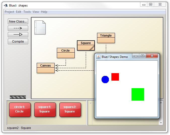Click the scrollbar up arrow in code pad
Image resolution: width=170 pixels, height=135 pixels.
pyautogui.click(x=161, y=103)
